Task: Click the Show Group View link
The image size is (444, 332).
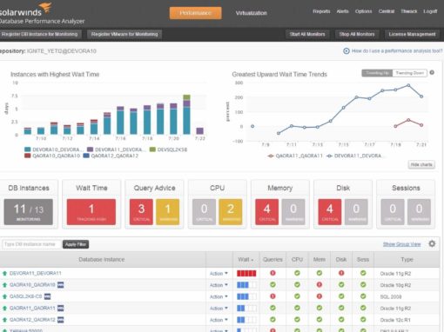Action: pos(402,244)
